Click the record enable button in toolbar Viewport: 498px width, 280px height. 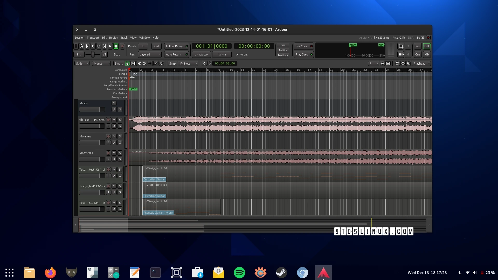[x=122, y=46]
